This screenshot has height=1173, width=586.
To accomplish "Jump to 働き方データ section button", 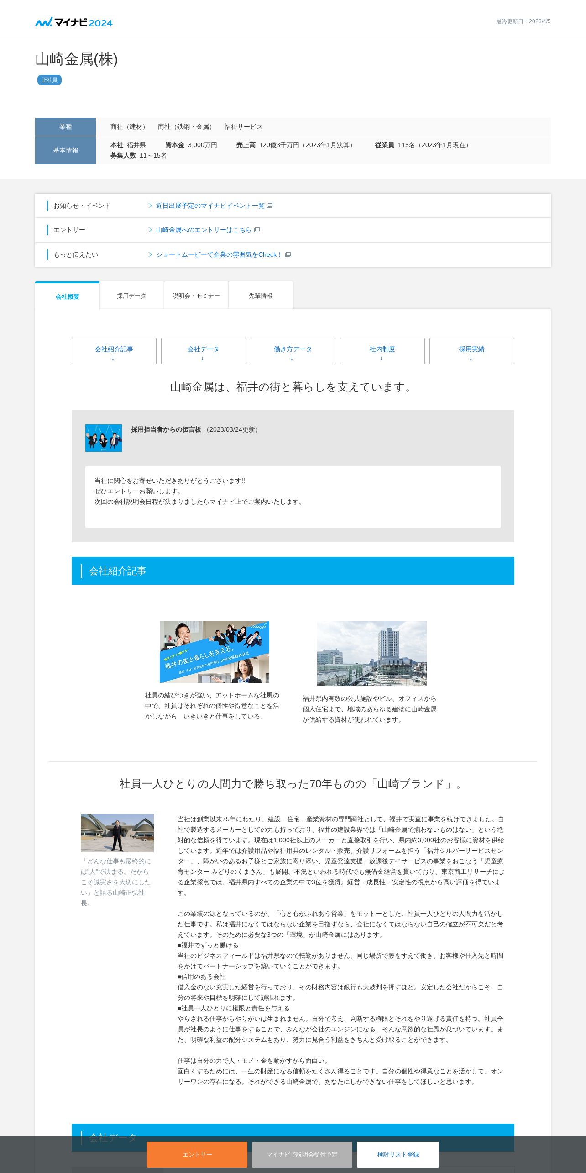I will pos(293,351).
